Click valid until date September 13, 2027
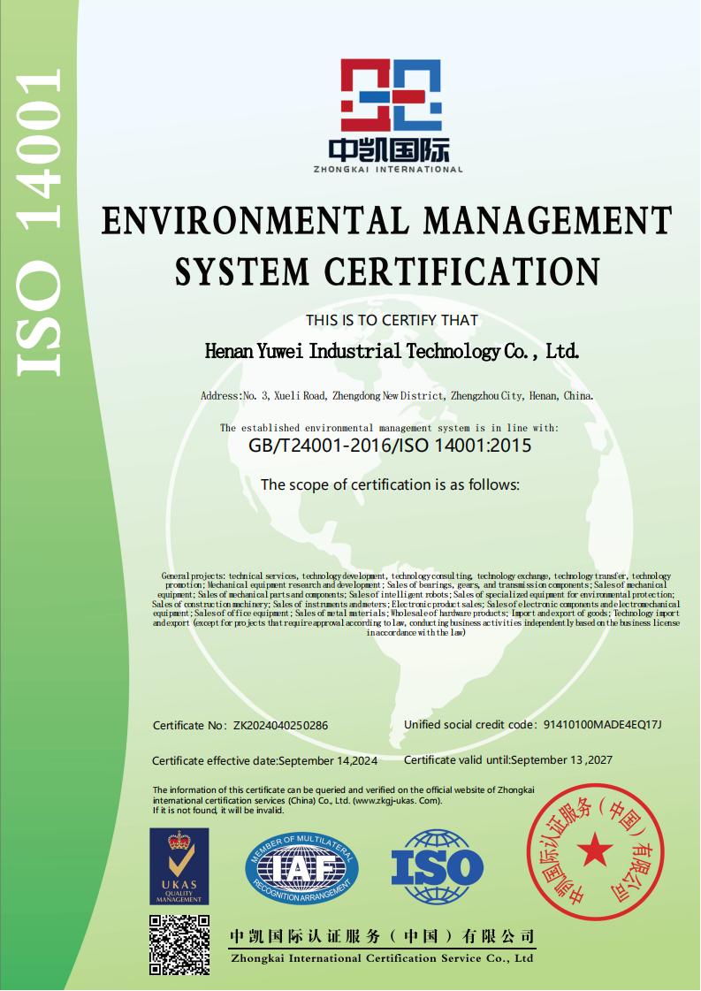This screenshot has height=991, width=701. 562,760
